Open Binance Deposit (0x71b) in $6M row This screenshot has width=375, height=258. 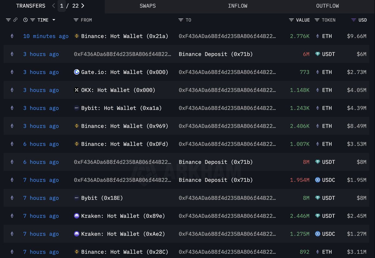216,54
